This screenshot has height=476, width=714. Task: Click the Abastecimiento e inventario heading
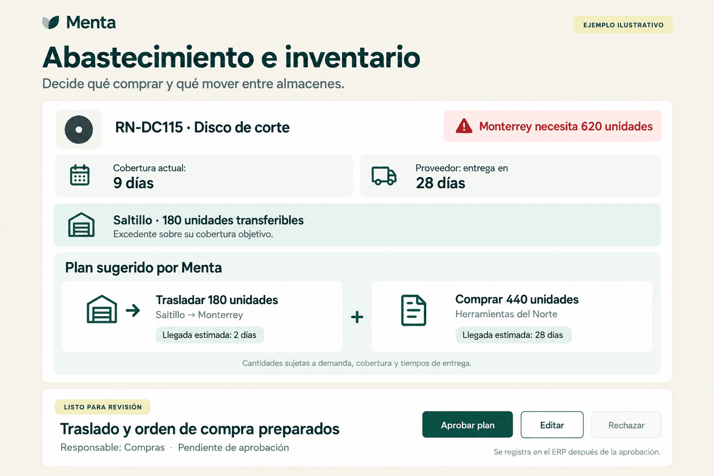(231, 57)
